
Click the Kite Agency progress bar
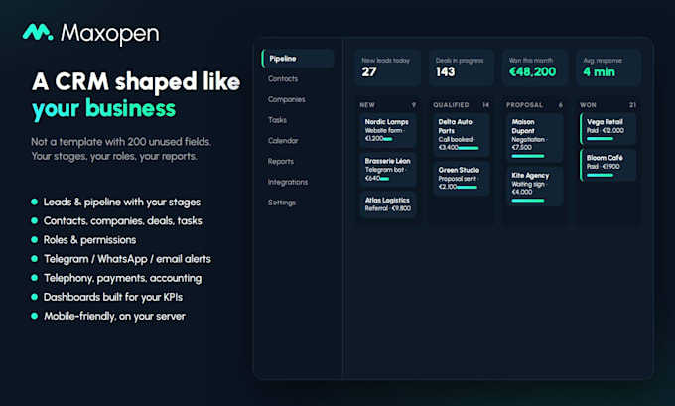click(528, 201)
